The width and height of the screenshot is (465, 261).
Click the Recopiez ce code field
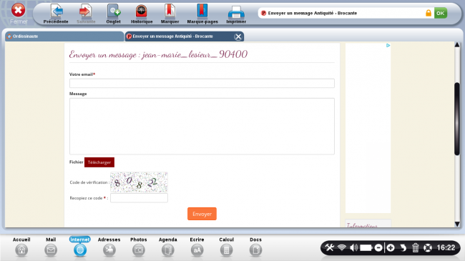click(139, 198)
